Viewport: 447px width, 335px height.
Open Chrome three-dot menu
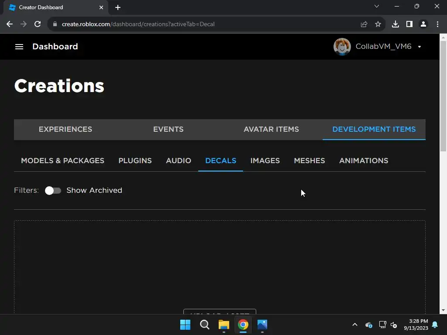coord(437,24)
